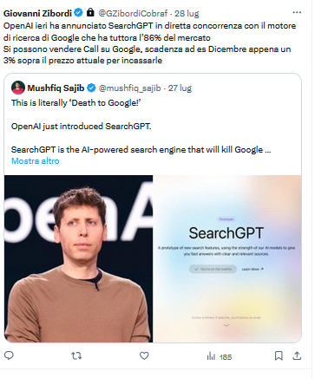The height and width of the screenshot is (378, 315).
Task: Click Mushfiq Sajib's verified badge
Action: 91,88
